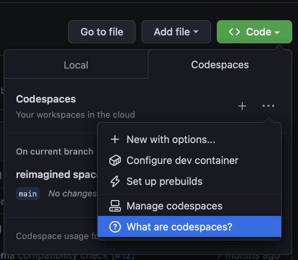
Task: Click the code brackets icon on Code button
Action: tap(235, 32)
